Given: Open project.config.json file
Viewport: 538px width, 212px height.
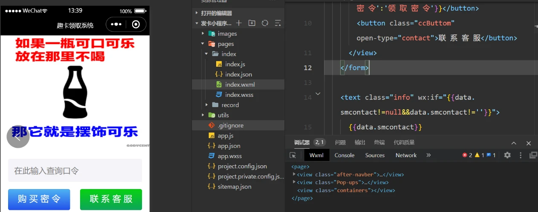Looking at the screenshot, I should pyautogui.click(x=242, y=166).
